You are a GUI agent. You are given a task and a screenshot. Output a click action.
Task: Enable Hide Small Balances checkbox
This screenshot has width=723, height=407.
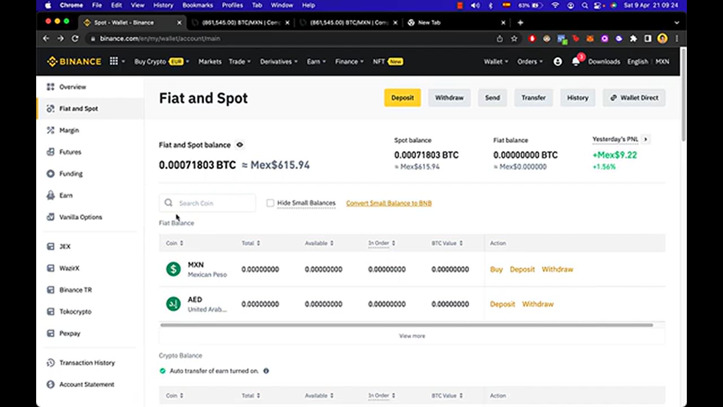pyautogui.click(x=270, y=203)
